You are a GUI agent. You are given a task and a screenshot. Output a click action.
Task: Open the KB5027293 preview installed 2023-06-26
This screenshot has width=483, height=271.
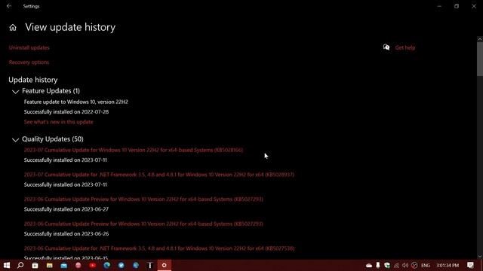coord(143,224)
